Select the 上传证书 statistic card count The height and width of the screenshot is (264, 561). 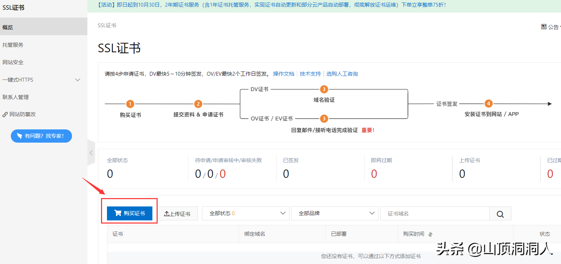[x=462, y=174]
